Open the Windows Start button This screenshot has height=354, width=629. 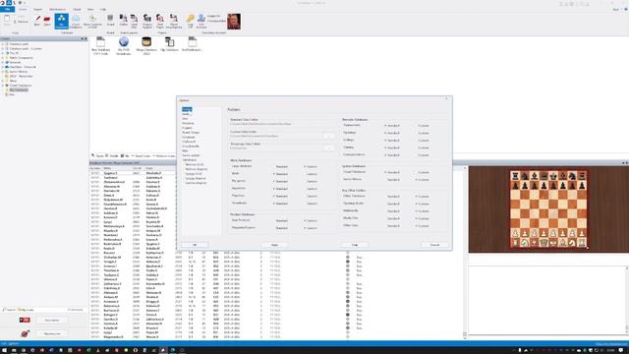tap(4, 350)
